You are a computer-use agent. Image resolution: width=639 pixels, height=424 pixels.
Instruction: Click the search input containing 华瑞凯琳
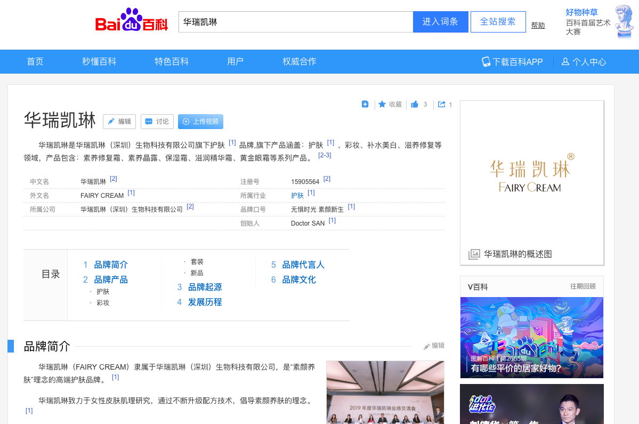(x=296, y=22)
